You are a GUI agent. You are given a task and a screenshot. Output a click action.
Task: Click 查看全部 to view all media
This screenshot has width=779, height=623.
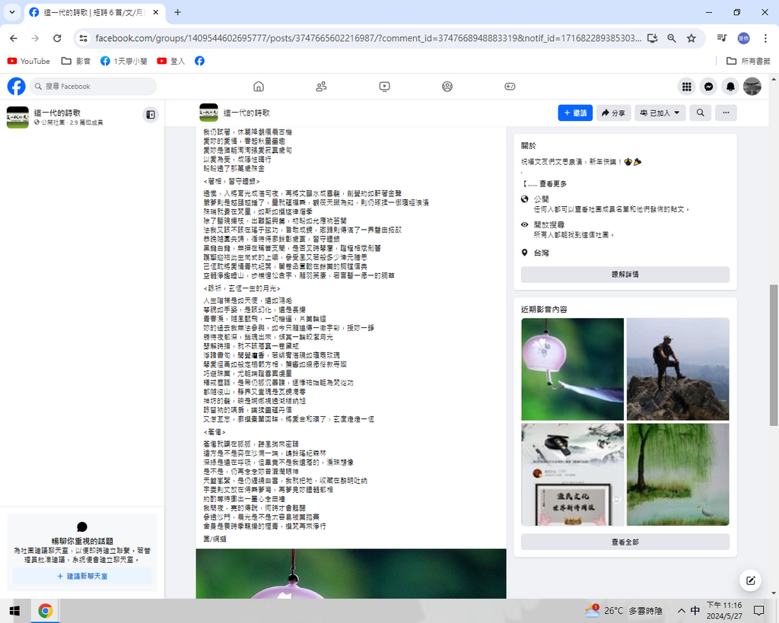[625, 542]
